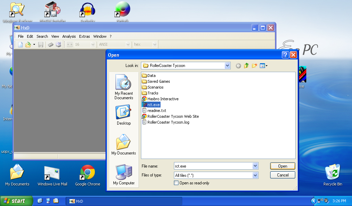This screenshot has width=352, height=206.
Task: Select the Scenarios folder
Action: pos(153,87)
